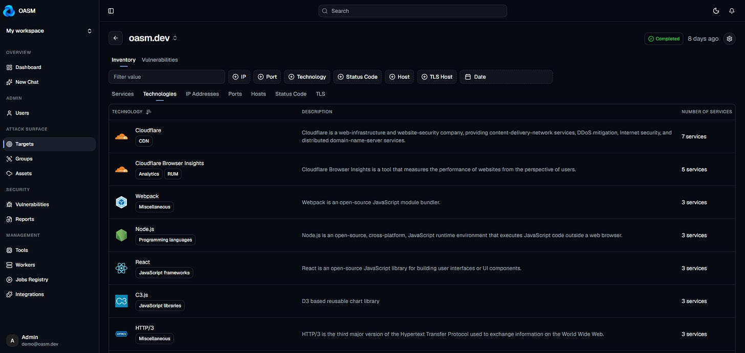
Task: Click the Description column header
Action: (317, 112)
